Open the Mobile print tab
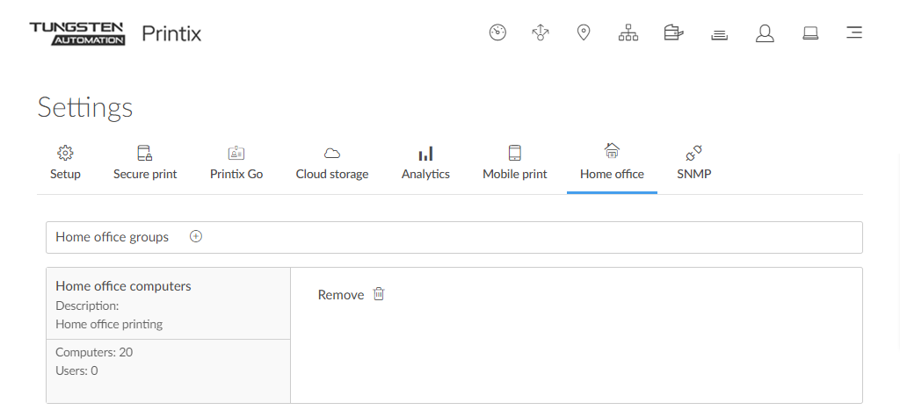Viewport: 900px width, 417px height. tap(515, 163)
